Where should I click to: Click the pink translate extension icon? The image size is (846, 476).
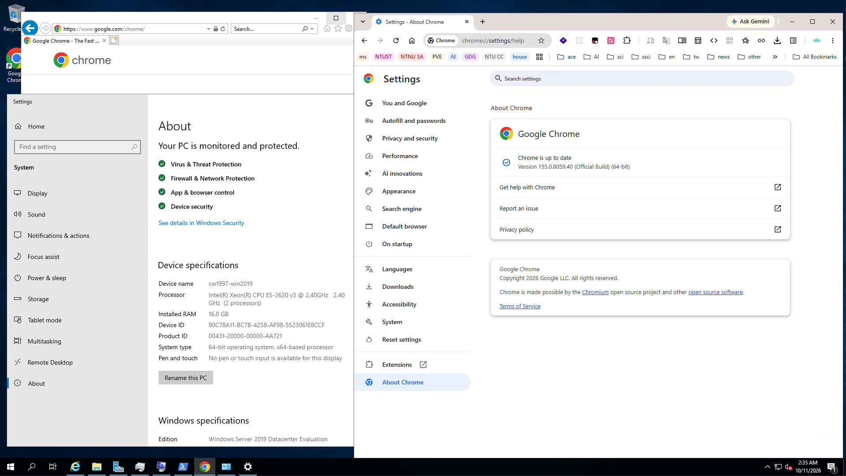[x=611, y=41]
